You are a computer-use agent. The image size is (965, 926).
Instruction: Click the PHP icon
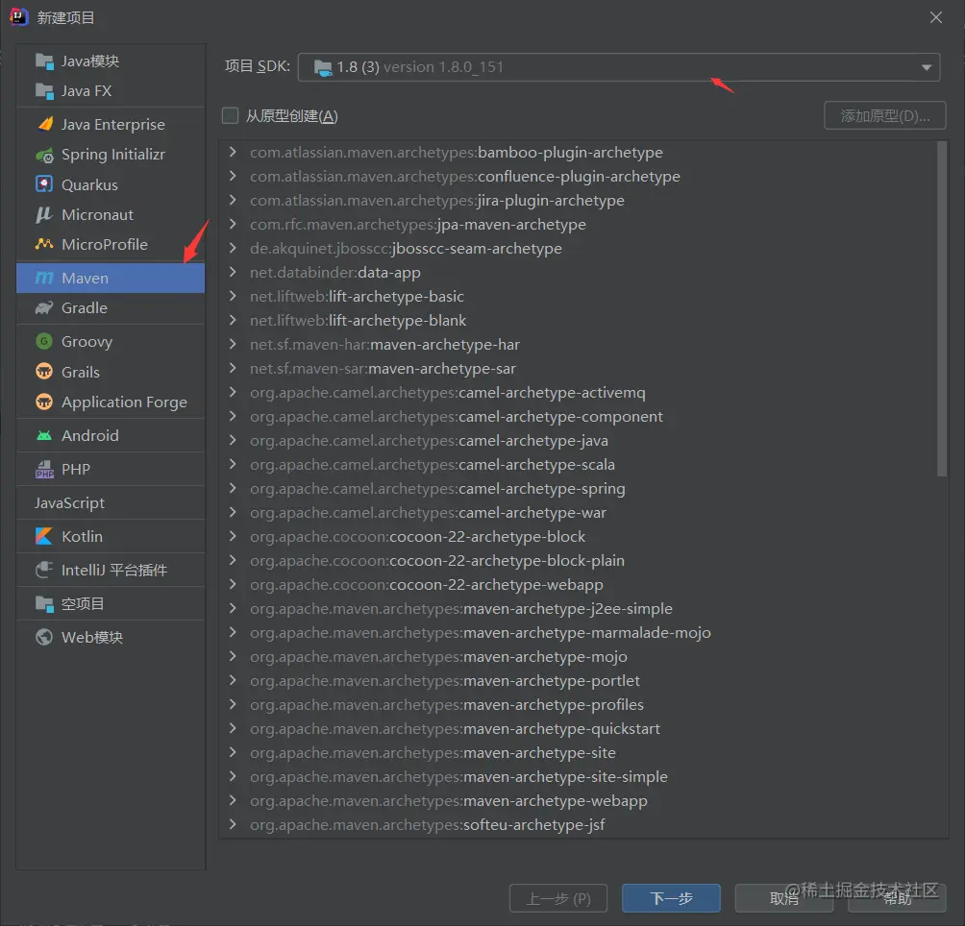tap(44, 469)
